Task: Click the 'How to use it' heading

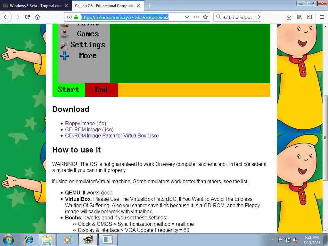Action: point(77,150)
